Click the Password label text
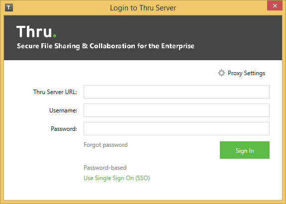 click(64, 129)
